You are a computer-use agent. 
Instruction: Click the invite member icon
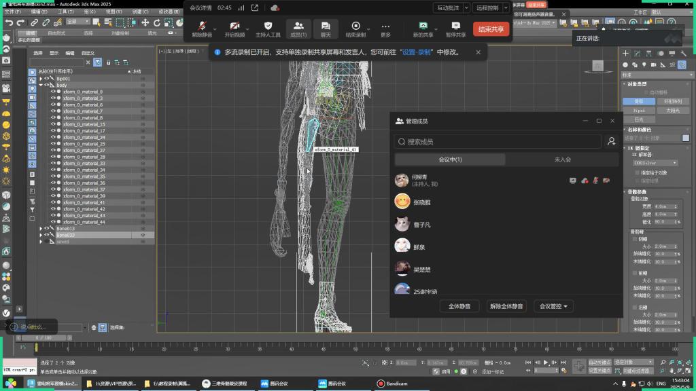tap(611, 141)
